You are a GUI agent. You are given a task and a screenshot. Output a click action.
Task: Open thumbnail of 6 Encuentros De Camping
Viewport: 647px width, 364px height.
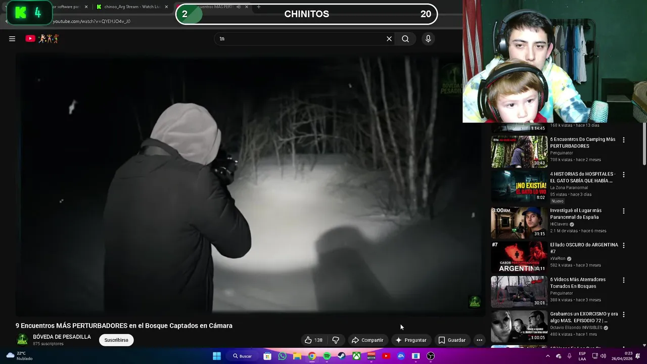point(519,152)
